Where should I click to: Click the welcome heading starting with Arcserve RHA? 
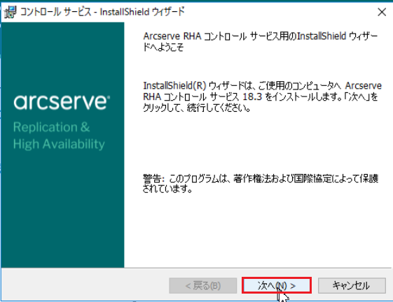tap(261, 41)
